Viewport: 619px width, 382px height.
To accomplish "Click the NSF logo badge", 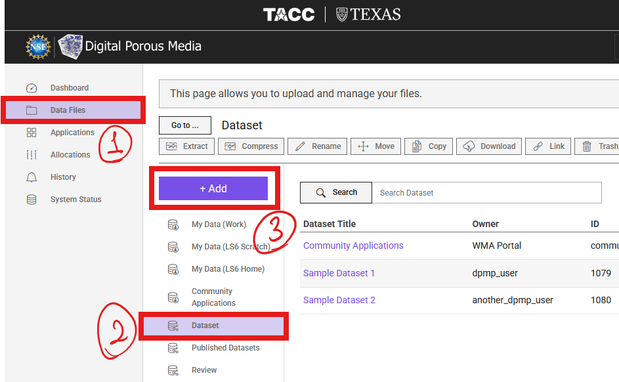I will 38,47.
